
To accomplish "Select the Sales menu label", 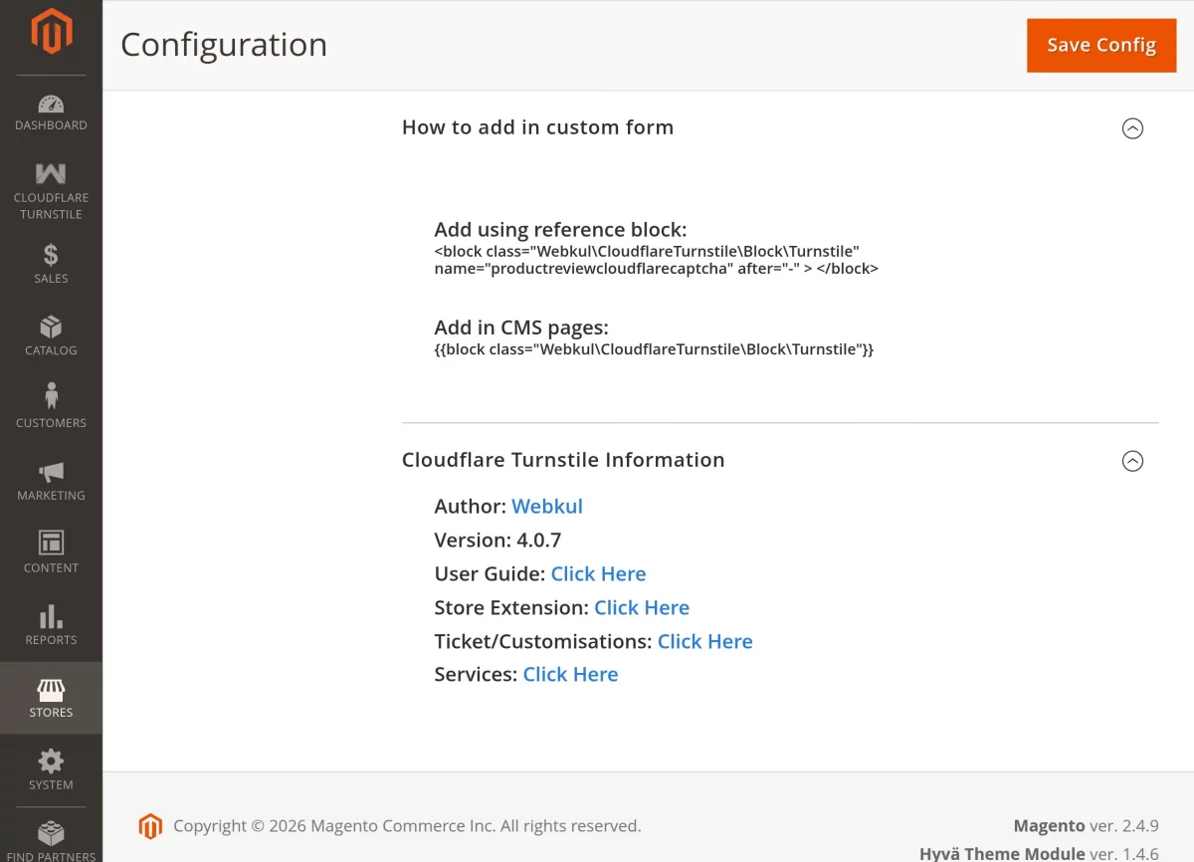I will tap(51, 279).
